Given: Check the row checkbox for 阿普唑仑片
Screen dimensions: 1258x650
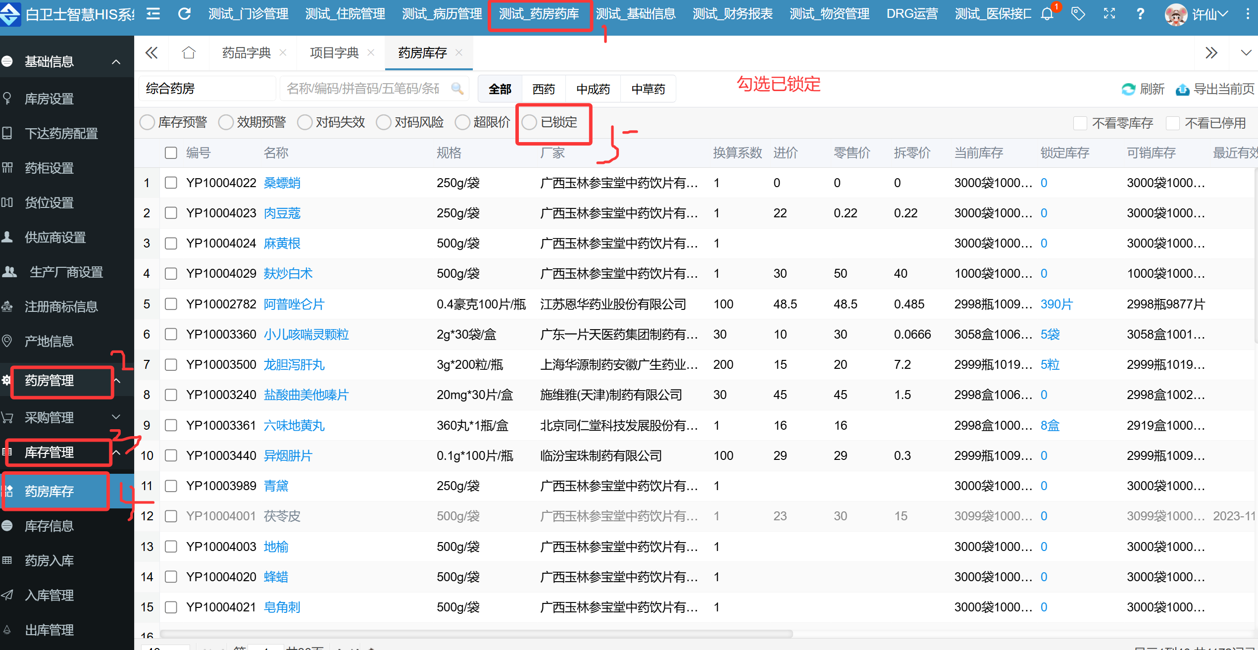Looking at the screenshot, I should pos(171,304).
